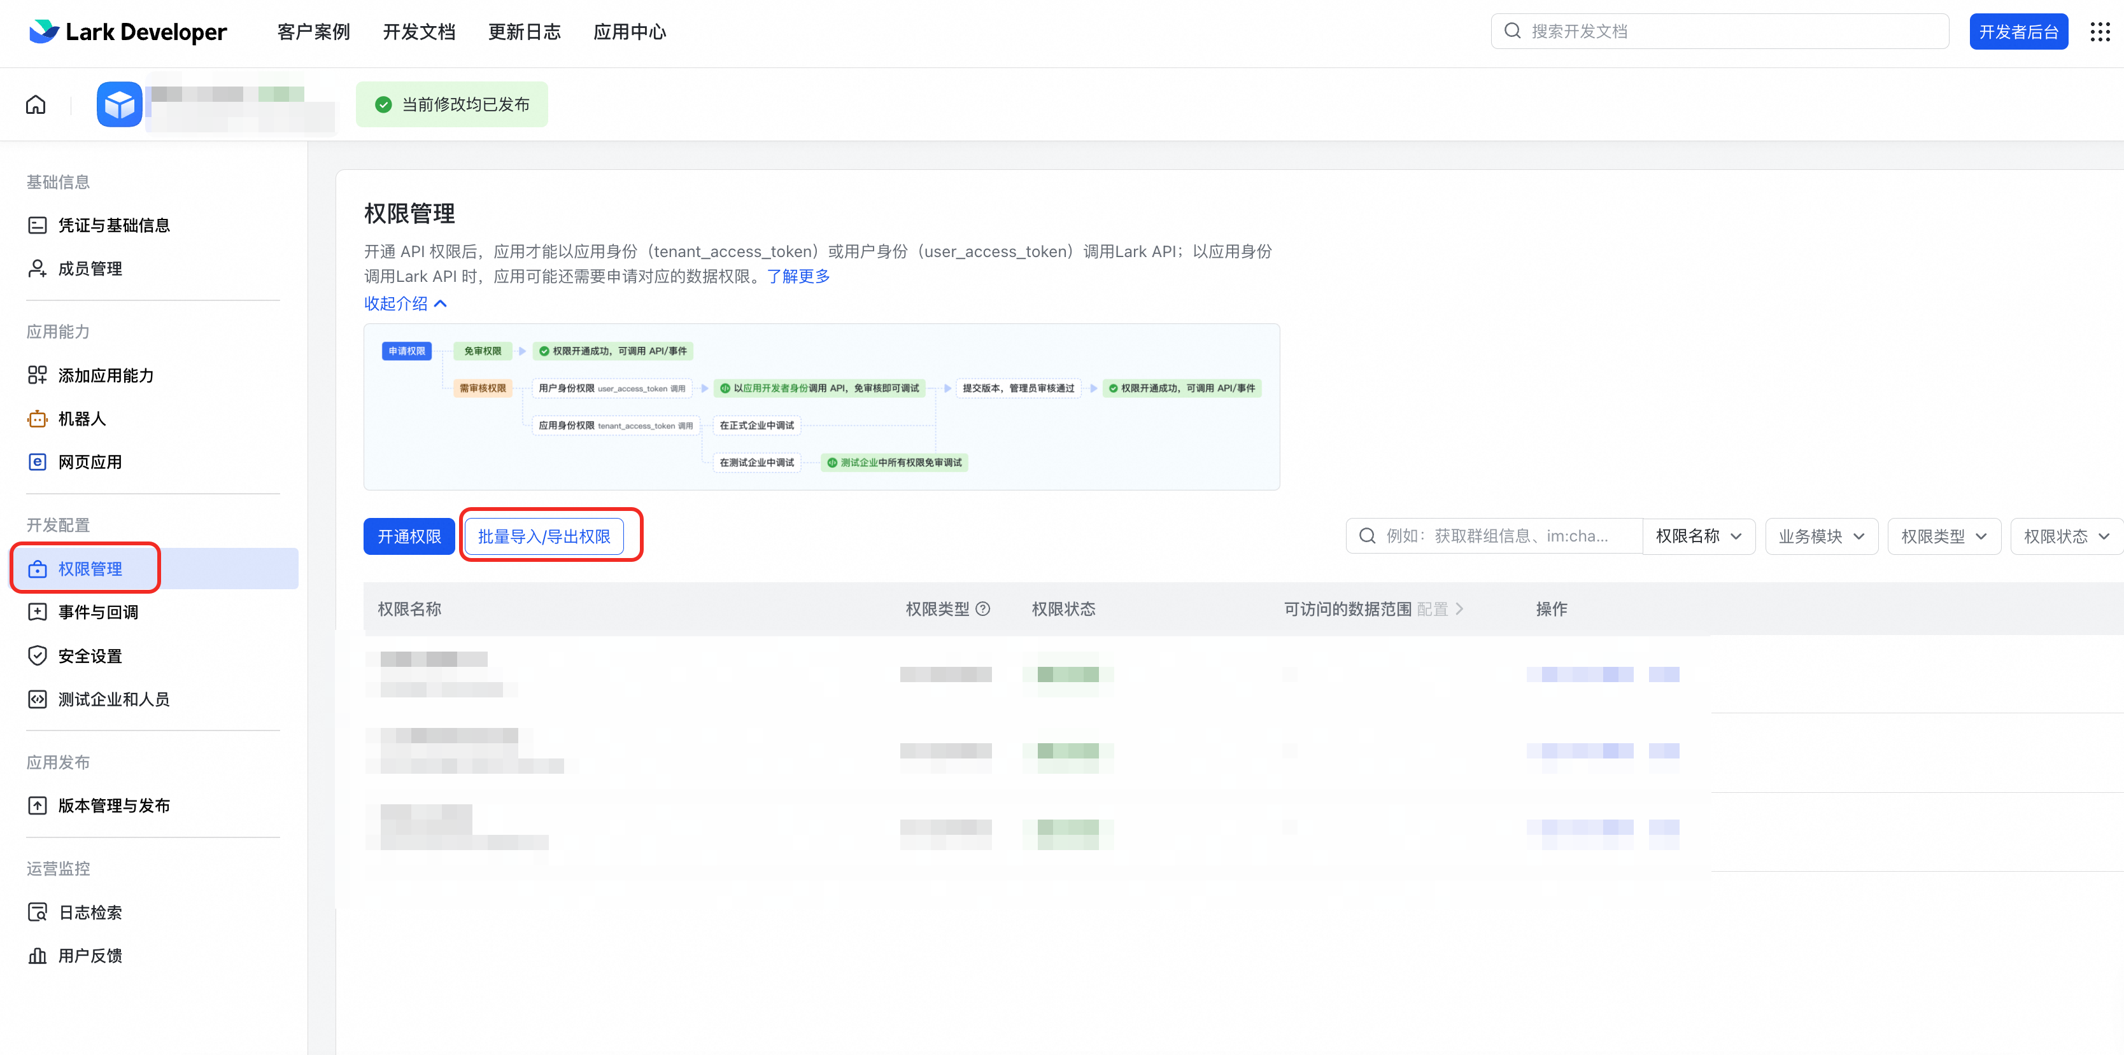Click the 机器人 robot icon in sidebar
Image resolution: width=2124 pixels, height=1055 pixels.
click(x=37, y=419)
